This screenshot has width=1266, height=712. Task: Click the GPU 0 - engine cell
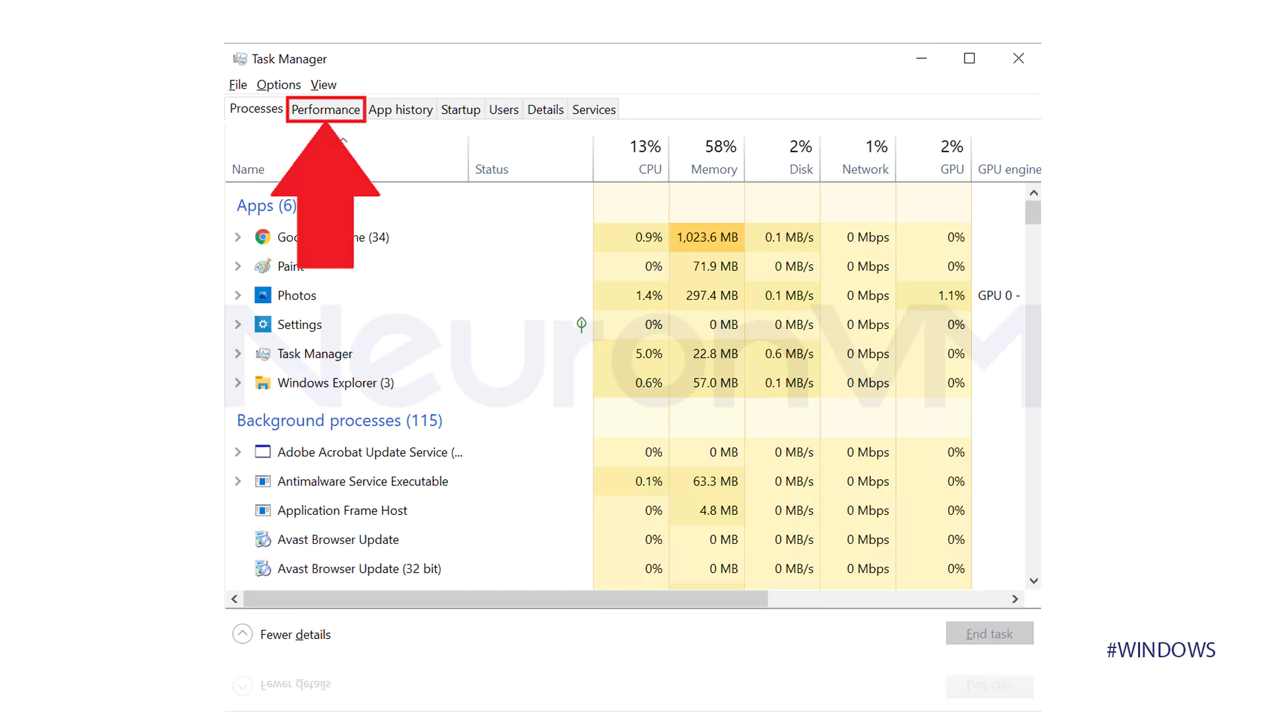(999, 295)
